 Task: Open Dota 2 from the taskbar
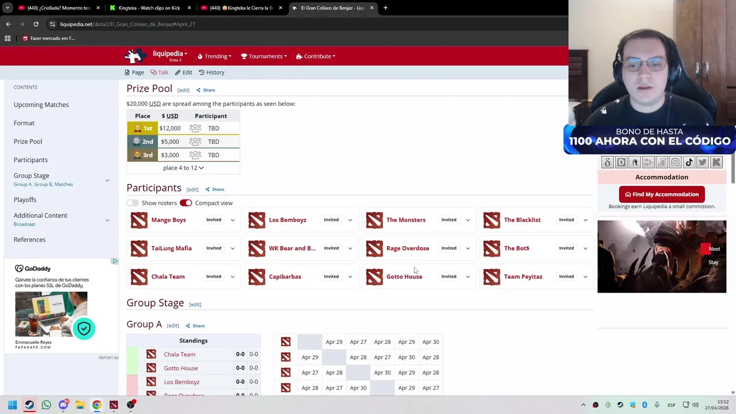click(x=114, y=405)
